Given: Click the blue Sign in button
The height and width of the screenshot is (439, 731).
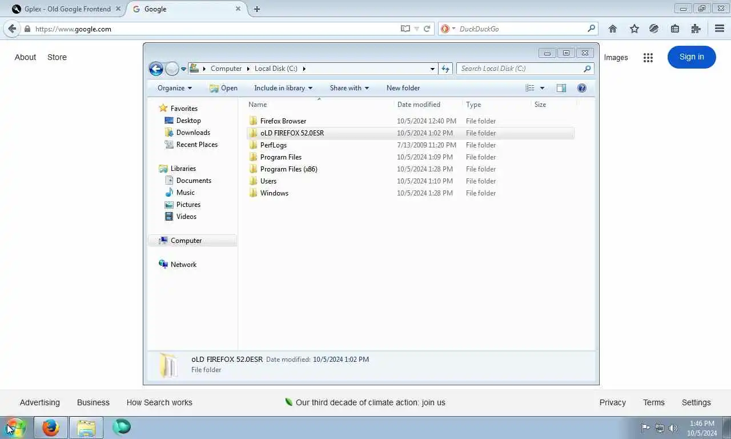Looking at the screenshot, I should point(692,57).
